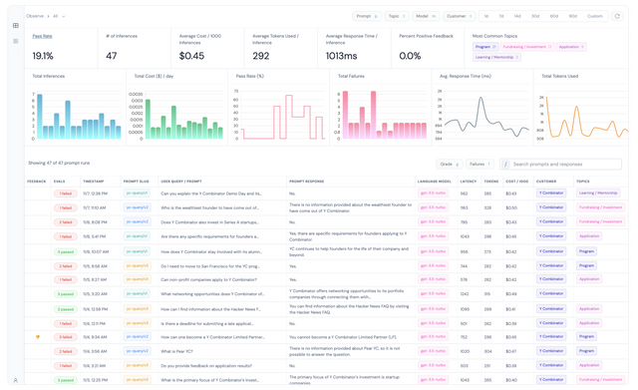Click the Timestamp column header

(94, 182)
